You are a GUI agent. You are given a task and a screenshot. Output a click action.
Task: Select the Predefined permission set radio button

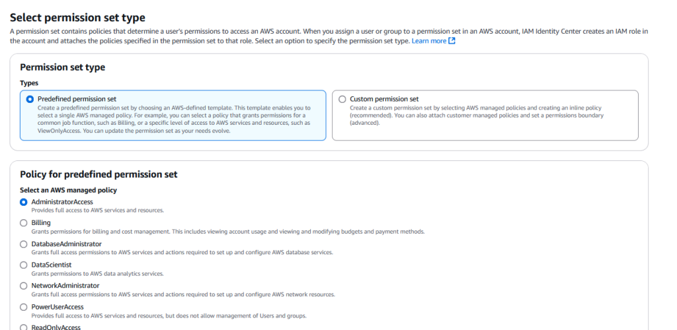30,99
